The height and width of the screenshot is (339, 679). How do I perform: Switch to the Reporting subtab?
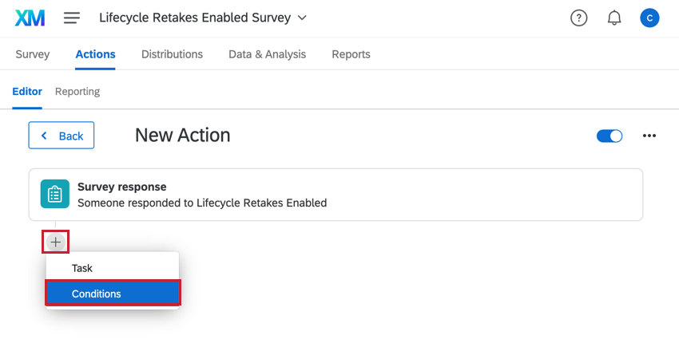point(77,92)
